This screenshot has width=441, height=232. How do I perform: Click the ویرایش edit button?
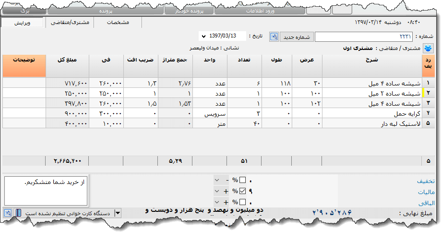point(22,23)
